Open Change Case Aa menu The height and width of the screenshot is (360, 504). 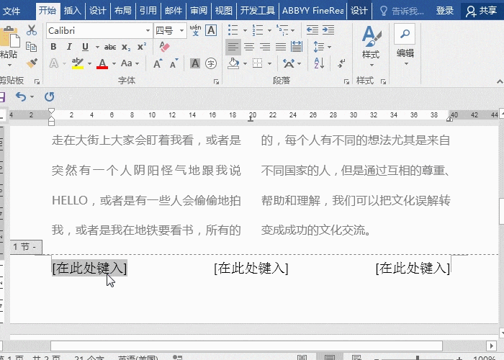click(130, 63)
